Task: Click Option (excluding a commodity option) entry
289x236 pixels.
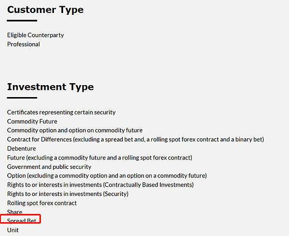Action: [106, 175]
